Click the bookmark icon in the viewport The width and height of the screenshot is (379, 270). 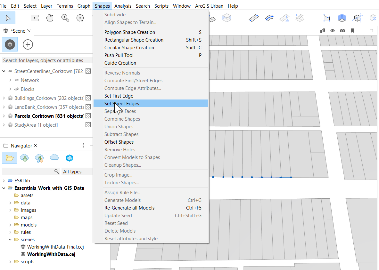pyautogui.click(x=353, y=31)
